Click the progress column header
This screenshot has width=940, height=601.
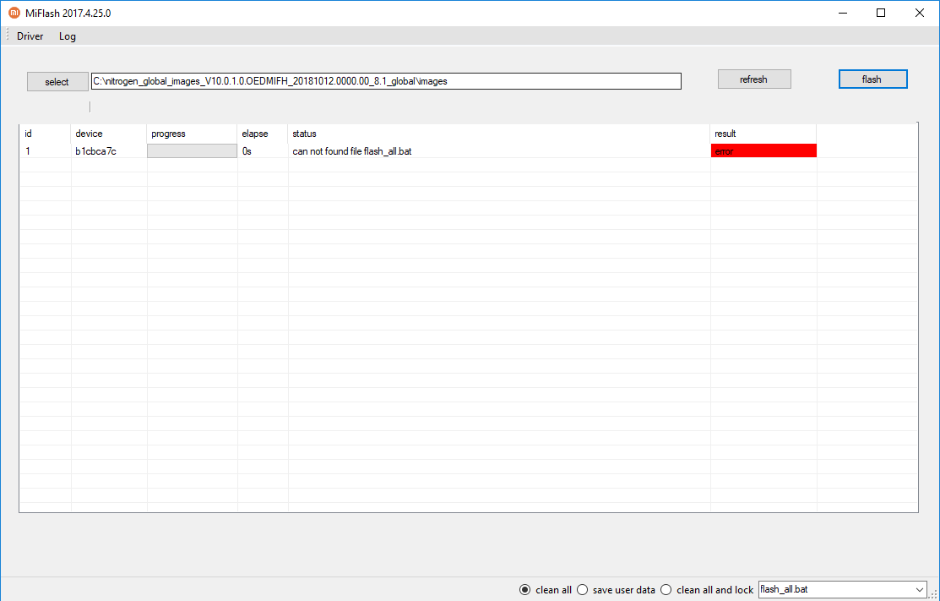click(192, 134)
